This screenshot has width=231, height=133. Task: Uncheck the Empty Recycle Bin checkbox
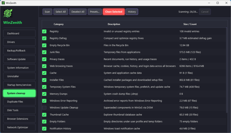tap(44, 45)
